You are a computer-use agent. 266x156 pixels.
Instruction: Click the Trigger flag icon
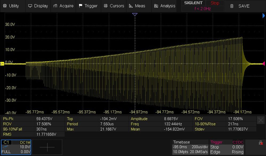click(x=80, y=6)
